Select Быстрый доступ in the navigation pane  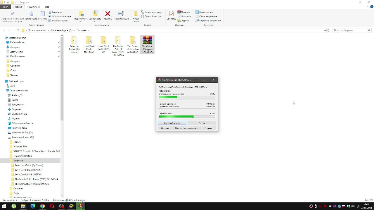pyautogui.click(x=18, y=38)
